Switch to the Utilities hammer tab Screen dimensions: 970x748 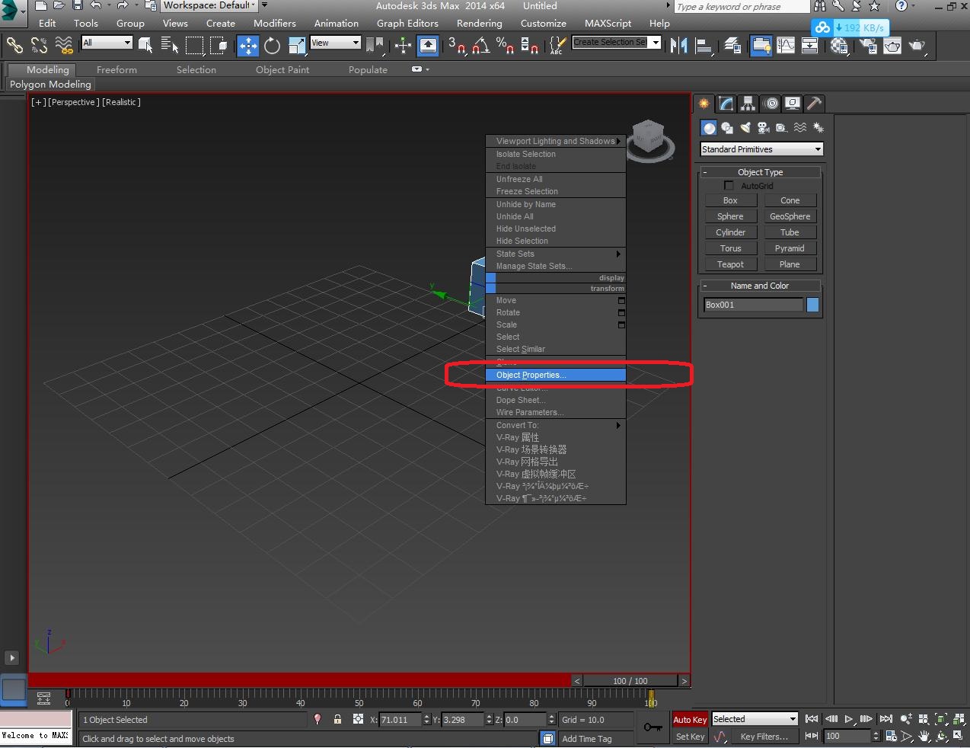click(x=814, y=104)
